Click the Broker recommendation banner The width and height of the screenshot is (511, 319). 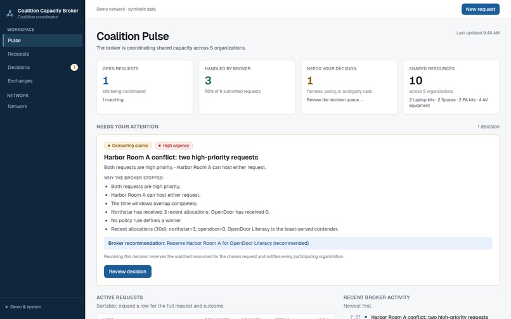(x=298, y=243)
